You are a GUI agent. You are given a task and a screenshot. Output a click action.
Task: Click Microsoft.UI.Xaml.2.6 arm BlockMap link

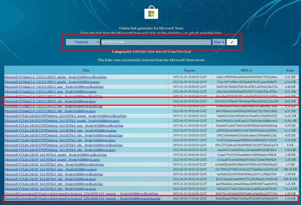point(54,87)
